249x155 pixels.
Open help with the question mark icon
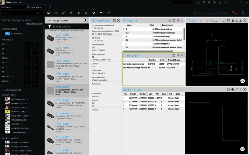tap(225, 2)
